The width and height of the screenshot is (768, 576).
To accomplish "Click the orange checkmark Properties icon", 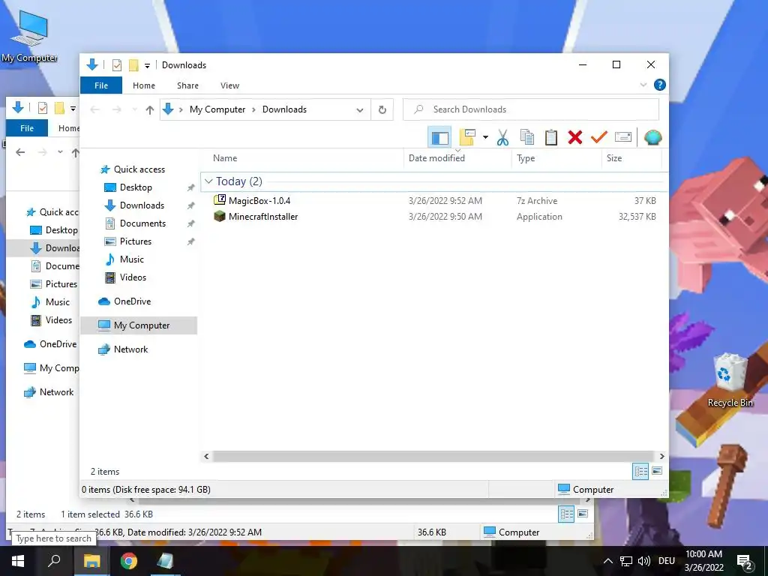I will [x=598, y=138].
